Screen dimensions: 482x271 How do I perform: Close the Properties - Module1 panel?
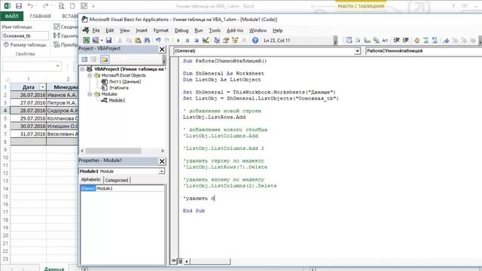[x=162, y=161]
